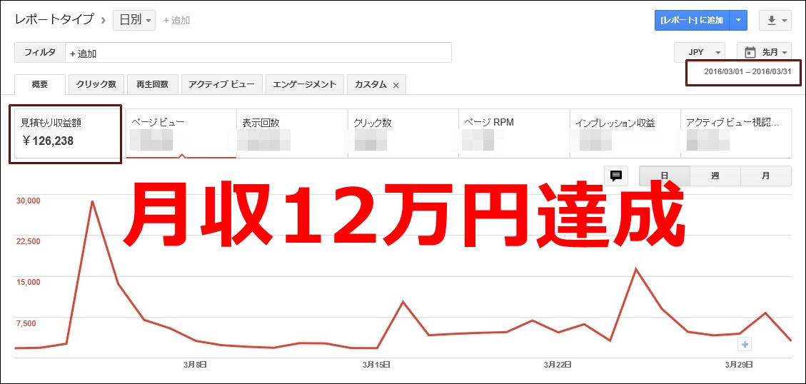Set chart granularity to 月
806x384 pixels.
pos(766,176)
